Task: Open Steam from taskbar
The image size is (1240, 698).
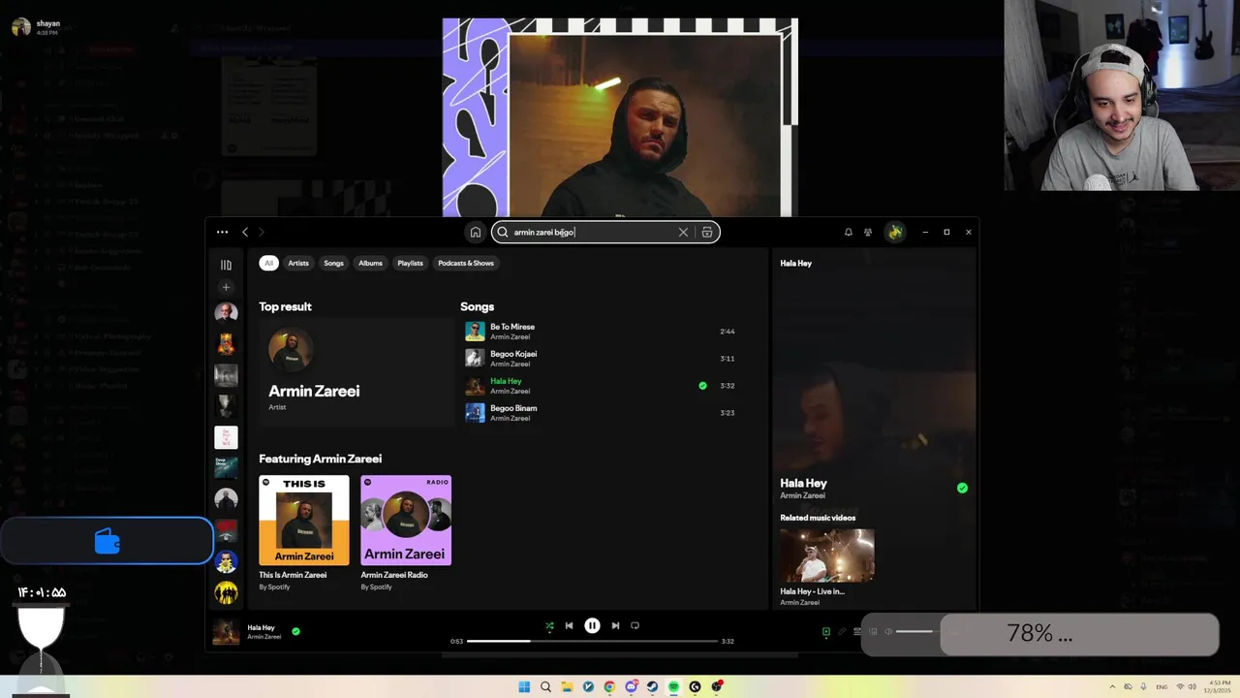Action: click(652, 686)
